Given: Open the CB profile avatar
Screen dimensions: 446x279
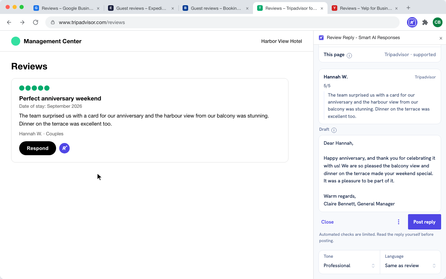Looking at the screenshot, I should [x=438, y=22].
